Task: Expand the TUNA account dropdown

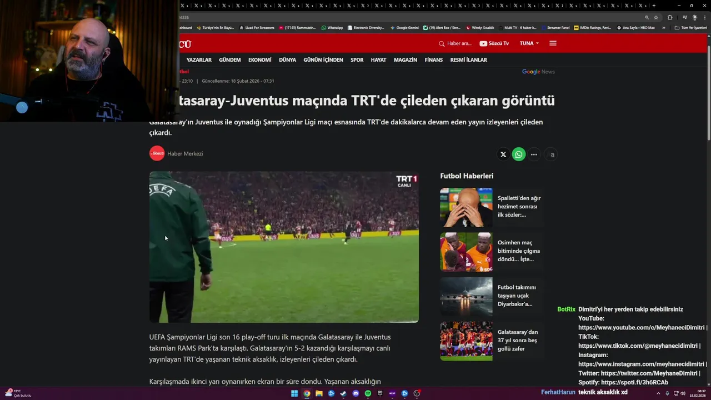Action: coord(529,43)
